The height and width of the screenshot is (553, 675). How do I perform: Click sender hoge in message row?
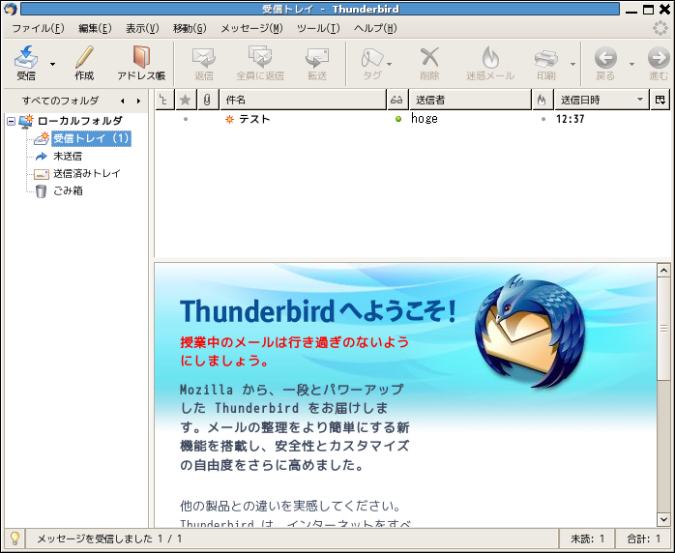(x=424, y=119)
